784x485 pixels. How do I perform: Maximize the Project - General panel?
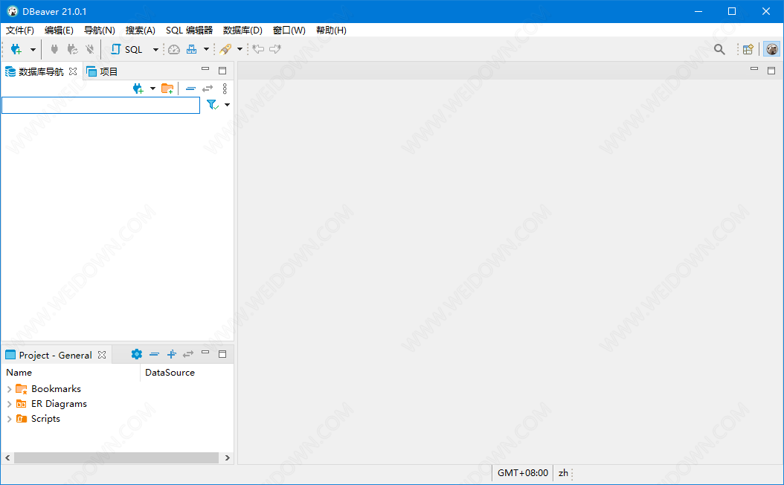point(222,354)
